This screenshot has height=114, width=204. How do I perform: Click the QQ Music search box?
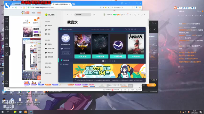82,15
